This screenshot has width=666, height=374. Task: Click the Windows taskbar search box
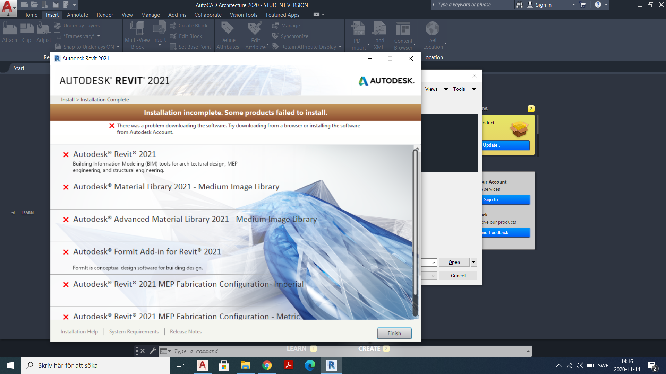coord(95,365)
